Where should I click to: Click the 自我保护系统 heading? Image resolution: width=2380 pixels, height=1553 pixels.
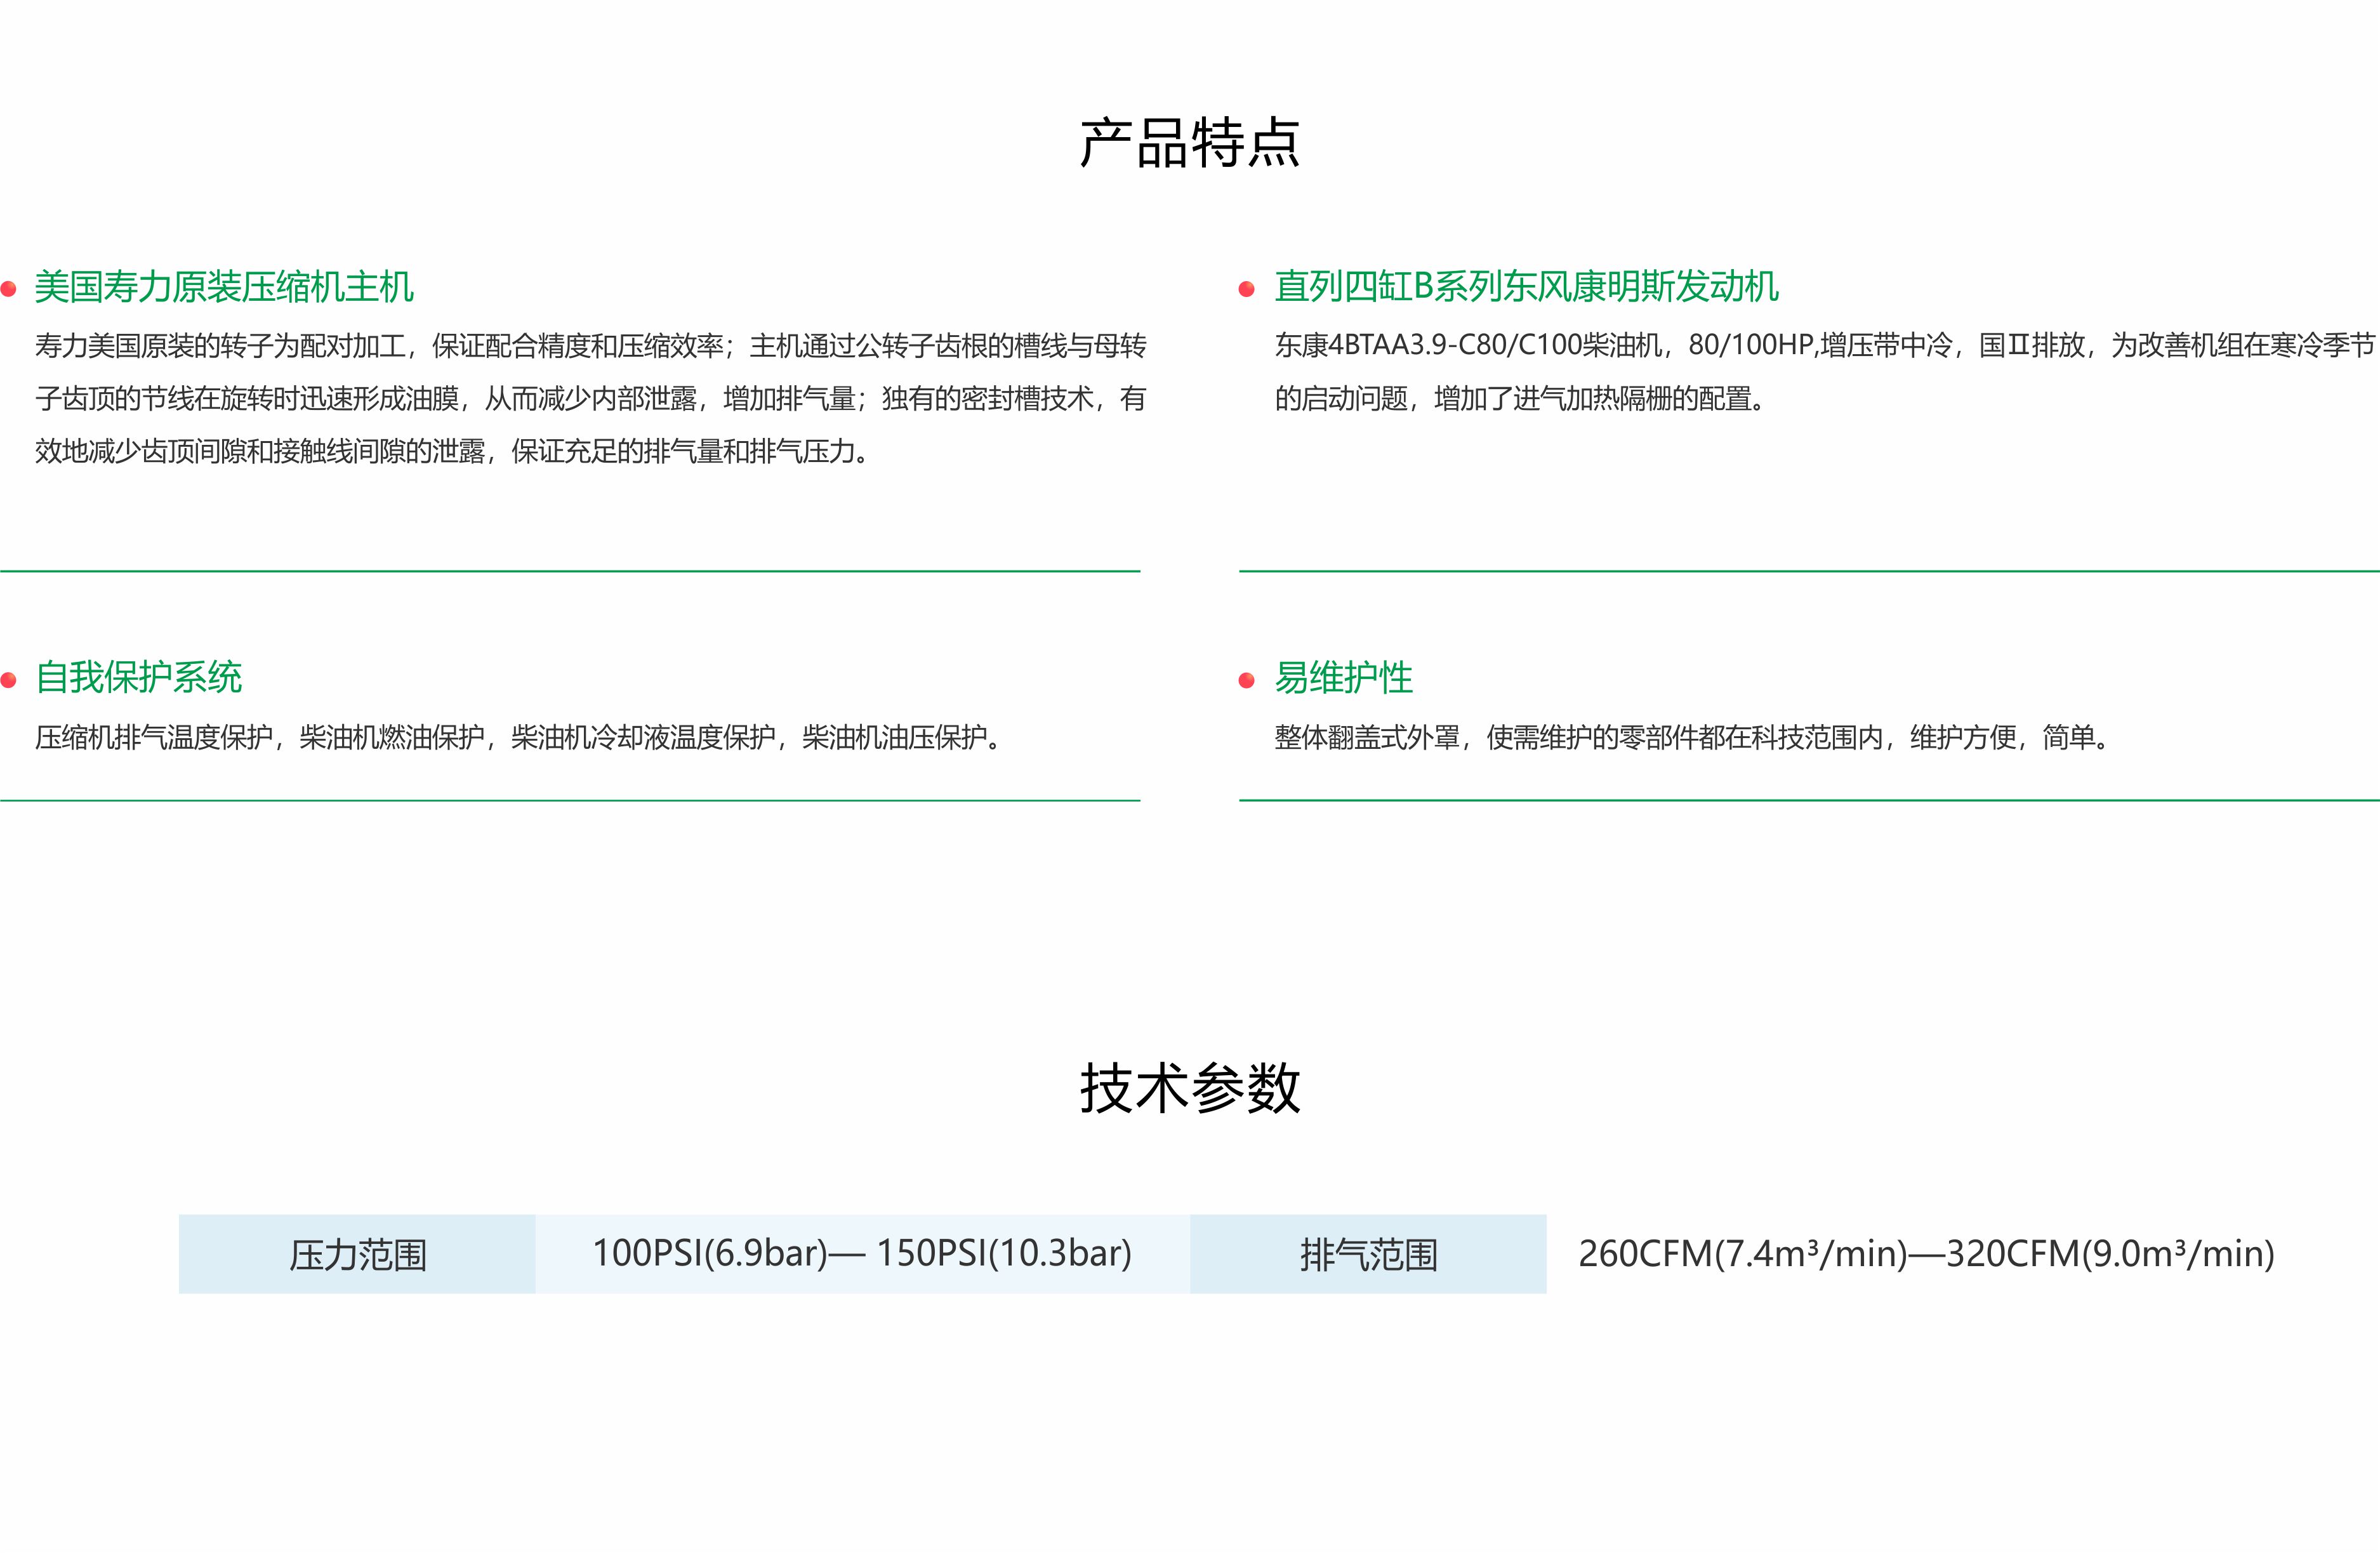(x=139, y=678)
